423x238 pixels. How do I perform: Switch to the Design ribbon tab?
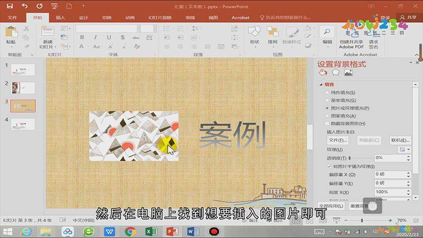(84, 17)
